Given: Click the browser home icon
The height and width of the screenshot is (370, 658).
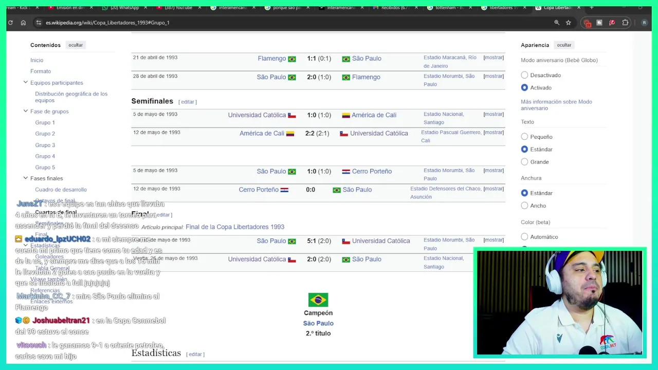Looking at the screenshot, I should [23, 23].
